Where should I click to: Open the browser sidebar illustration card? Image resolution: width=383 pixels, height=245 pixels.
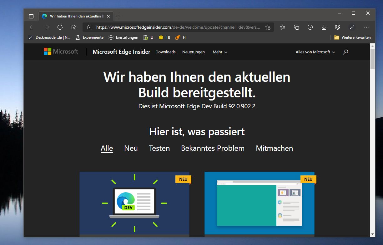tap(260, 203)
